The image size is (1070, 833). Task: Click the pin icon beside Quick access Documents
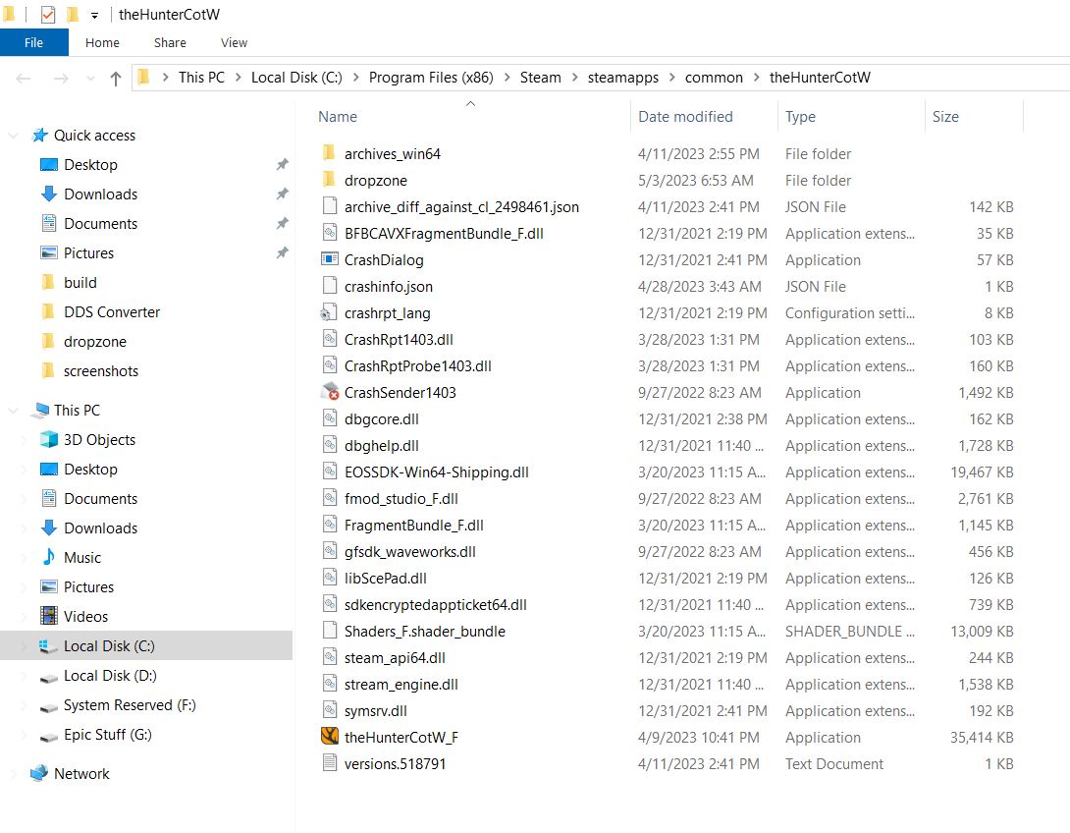click(282, 223)
